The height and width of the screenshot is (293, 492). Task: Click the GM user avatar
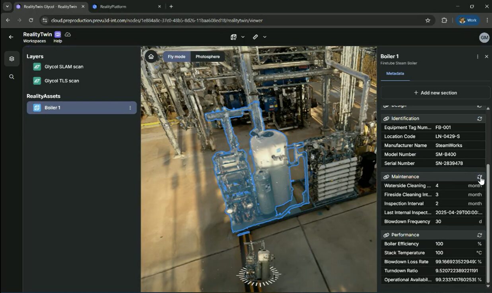click(484, 38)
